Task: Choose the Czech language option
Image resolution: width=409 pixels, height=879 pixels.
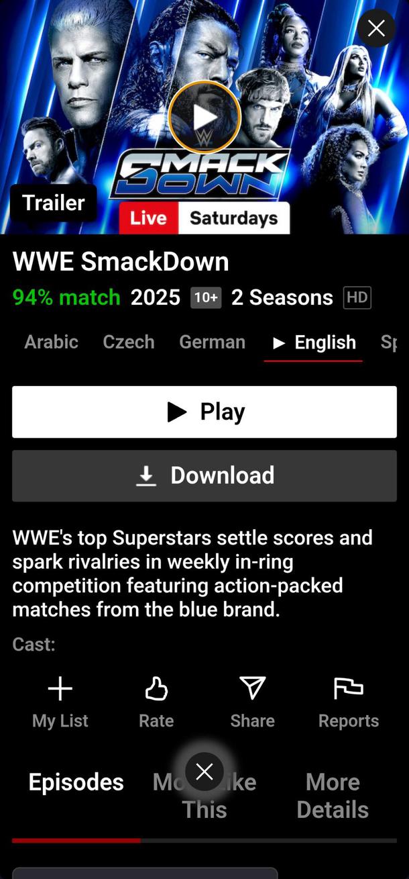Action: [x=129, y=342]
